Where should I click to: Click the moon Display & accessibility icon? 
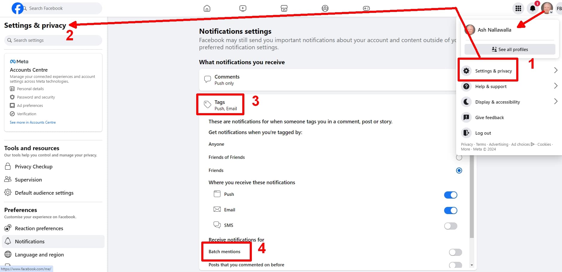coord(466,102)
